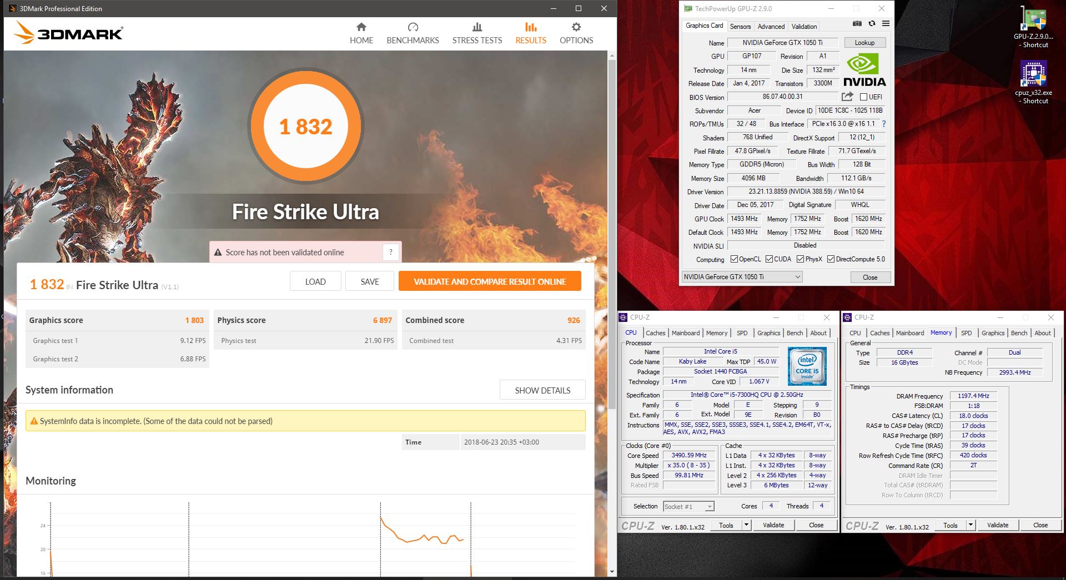The image size is (1066, 580).
Task: Click the Intel Core i5 logo in CPU-Z
Action: [x=807, y=366]
